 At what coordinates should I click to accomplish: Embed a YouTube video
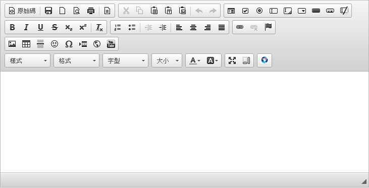coord(111,44)
